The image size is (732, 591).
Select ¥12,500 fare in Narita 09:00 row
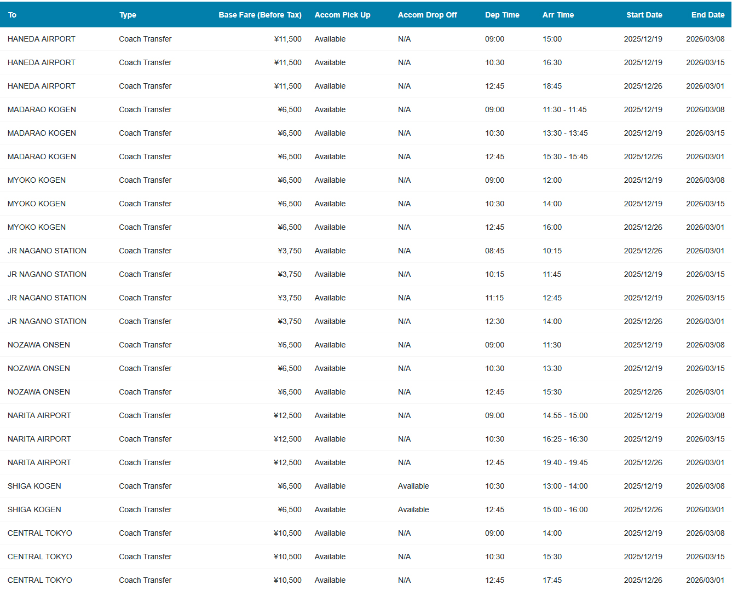pyautogui.click(x=287, y=415)
